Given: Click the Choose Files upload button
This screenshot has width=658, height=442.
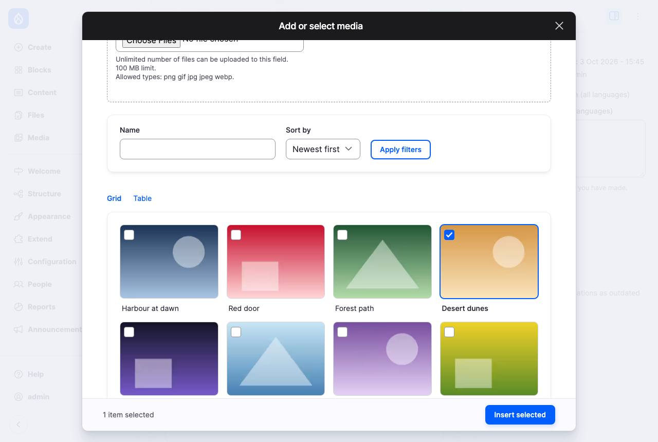Looking at the screenshot, I should pyautogui.click(x=151, y=43).
